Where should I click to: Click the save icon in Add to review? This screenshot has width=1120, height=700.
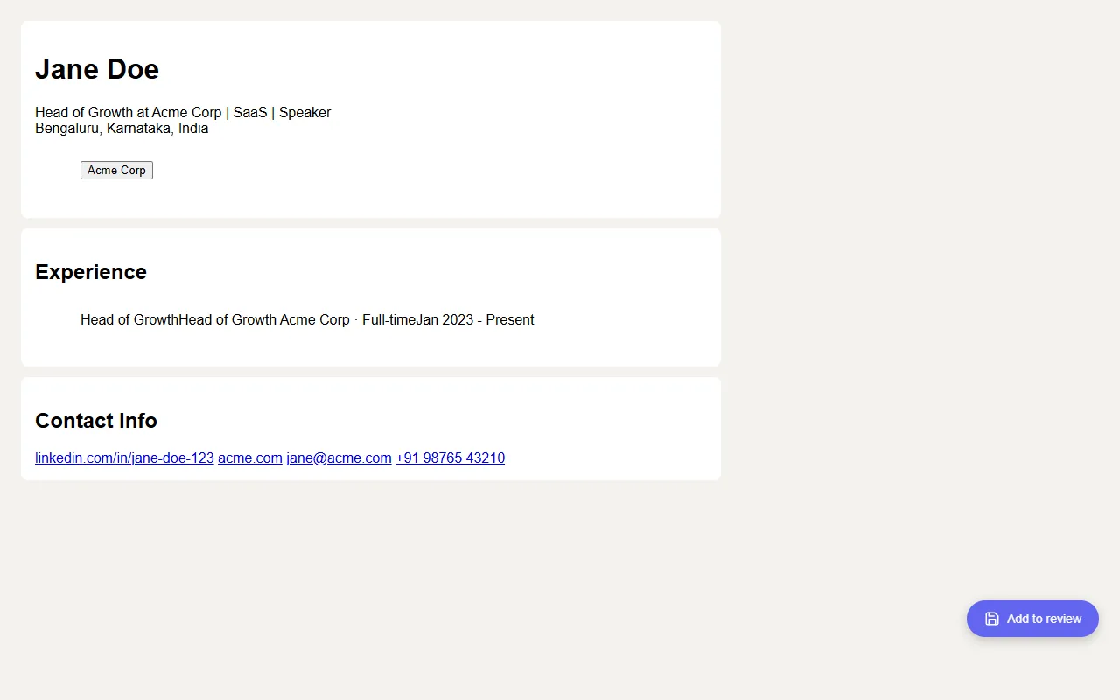(991, 619)
